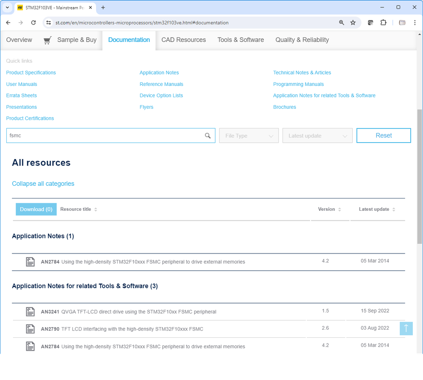Screen dimensions: 423x380
Task: Jump to Application Notes quick link
Action: [159, 72]
